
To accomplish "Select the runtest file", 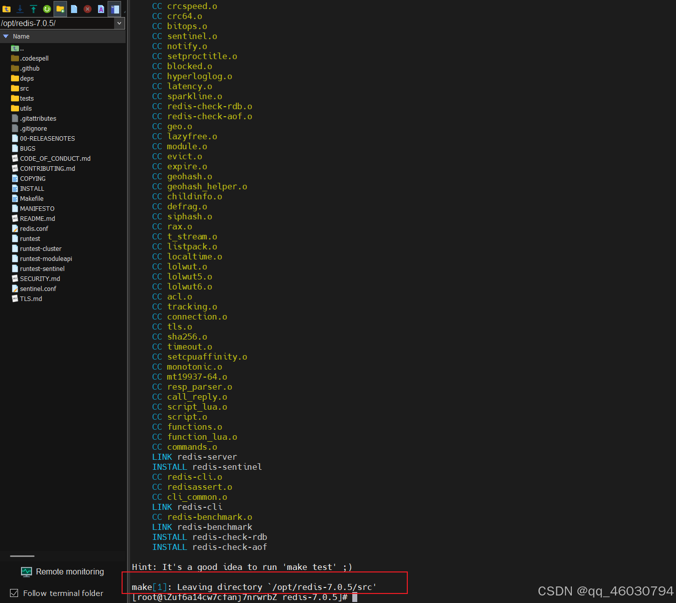I will tap(26, 239).
